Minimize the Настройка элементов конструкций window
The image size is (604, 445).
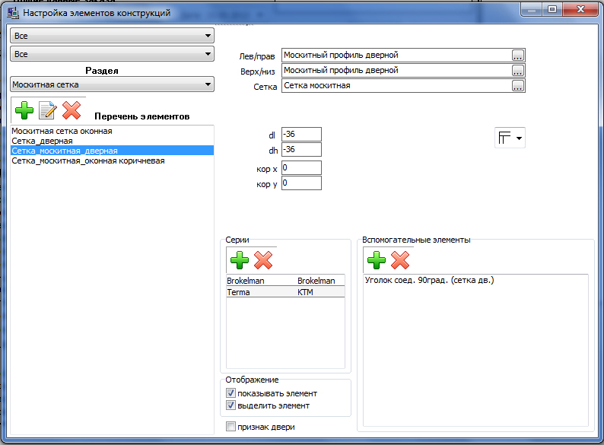click(532, 10)
